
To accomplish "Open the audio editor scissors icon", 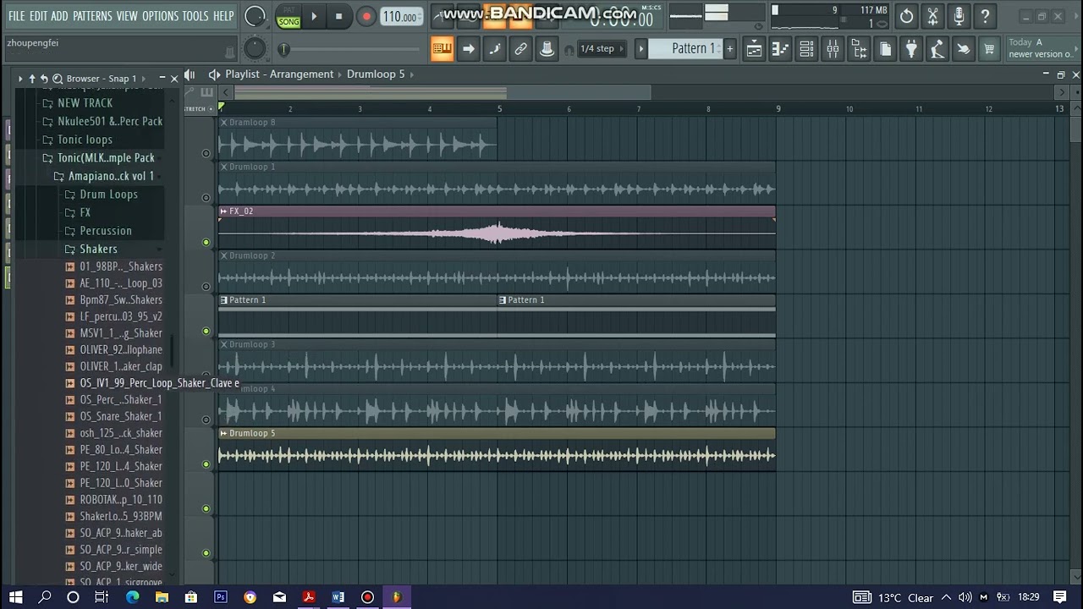I will pyautogui.click(x=932, y=16).
